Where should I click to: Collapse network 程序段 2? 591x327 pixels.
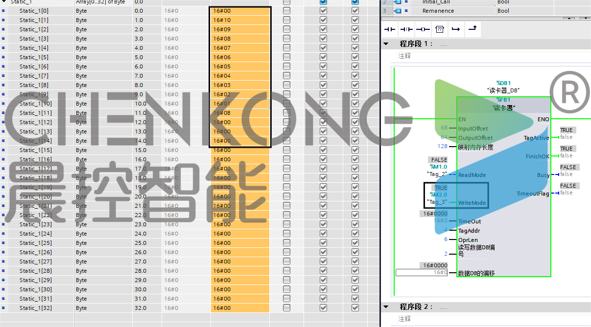coord(386,306)
